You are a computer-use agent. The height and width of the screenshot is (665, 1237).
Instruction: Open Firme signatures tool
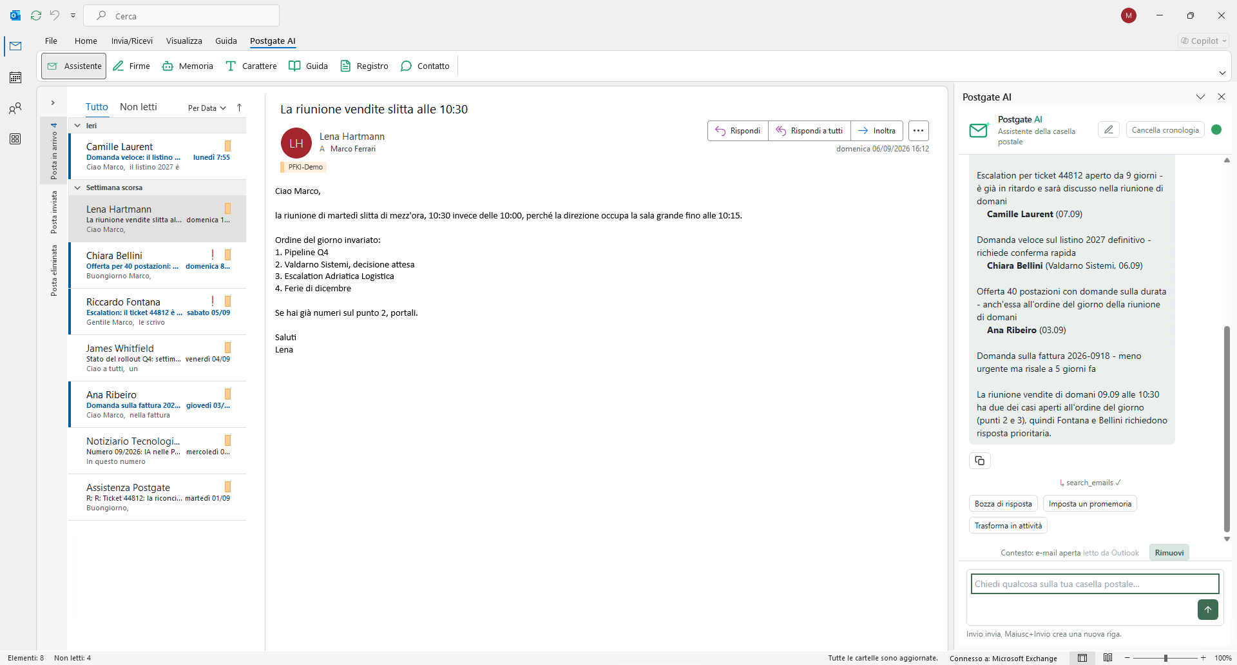(131, 66)
